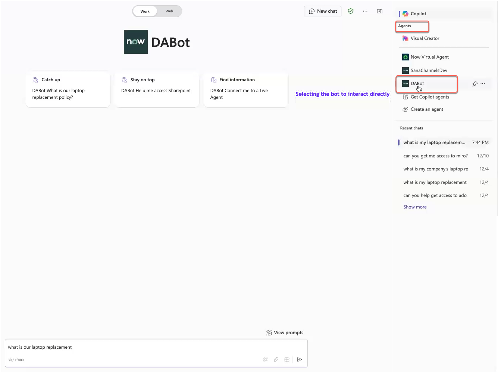Click the Now Virtual Agent icon

pos(405,57)
